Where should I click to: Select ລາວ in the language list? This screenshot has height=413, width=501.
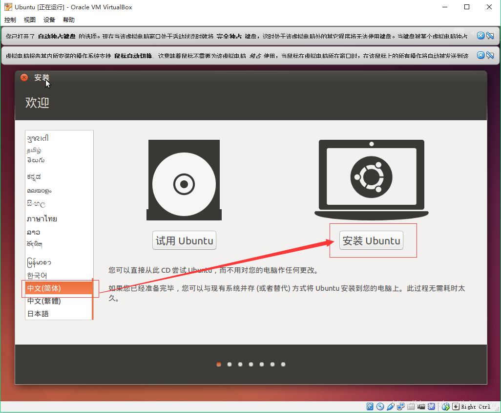coord(59,232)
